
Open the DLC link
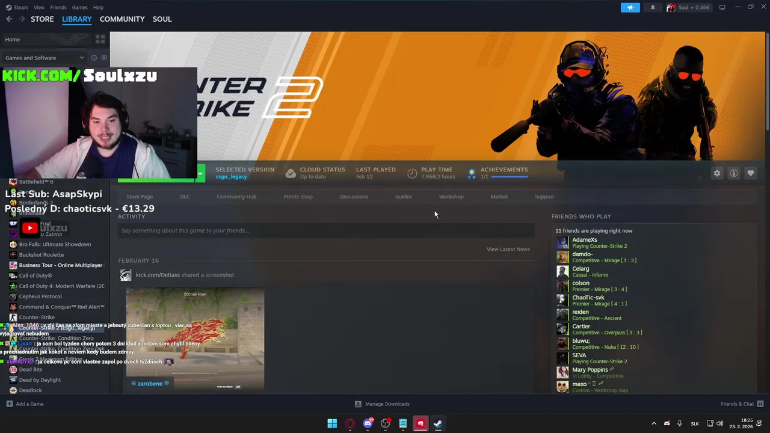pos(185,197)
